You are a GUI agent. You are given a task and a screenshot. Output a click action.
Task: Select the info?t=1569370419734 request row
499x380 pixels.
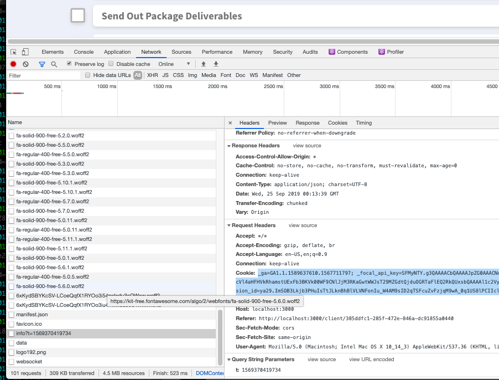pyautogui.click(x=111, y=333)
